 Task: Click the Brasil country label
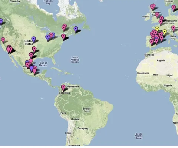pyautogui.click(x=86, y=109)
